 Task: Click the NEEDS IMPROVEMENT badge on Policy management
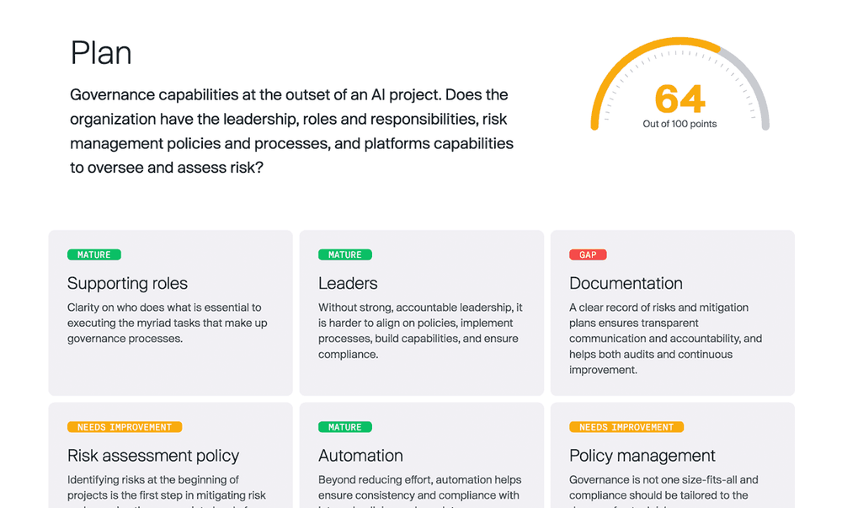(626, 426)
